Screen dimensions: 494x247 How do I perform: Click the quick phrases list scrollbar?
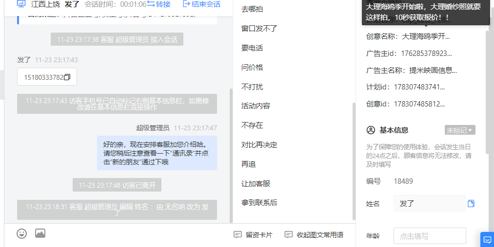click(x=354, y=161)
